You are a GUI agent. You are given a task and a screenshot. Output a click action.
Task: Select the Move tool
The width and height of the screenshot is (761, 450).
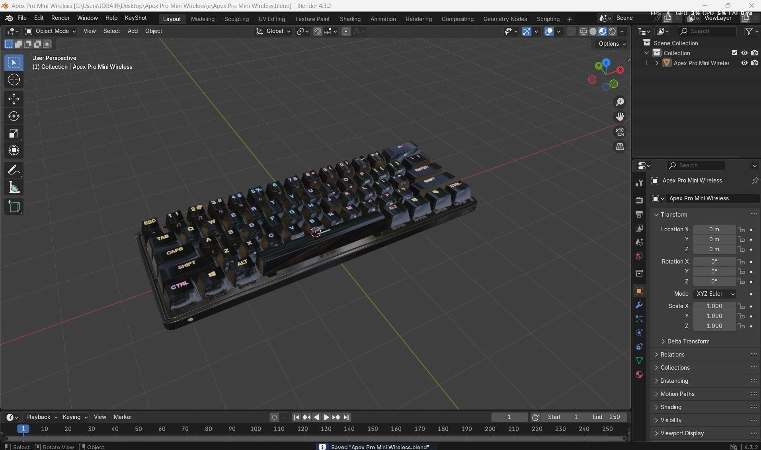[14, 99]
